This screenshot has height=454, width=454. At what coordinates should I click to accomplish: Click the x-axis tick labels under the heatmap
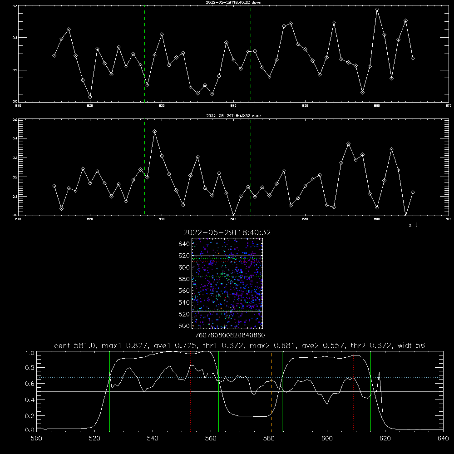(x=230, y=336)
